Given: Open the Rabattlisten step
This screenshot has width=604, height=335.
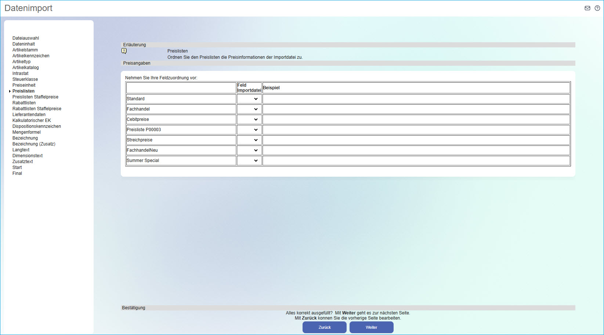Looking at the screenshot, I should tap(24, 103).
